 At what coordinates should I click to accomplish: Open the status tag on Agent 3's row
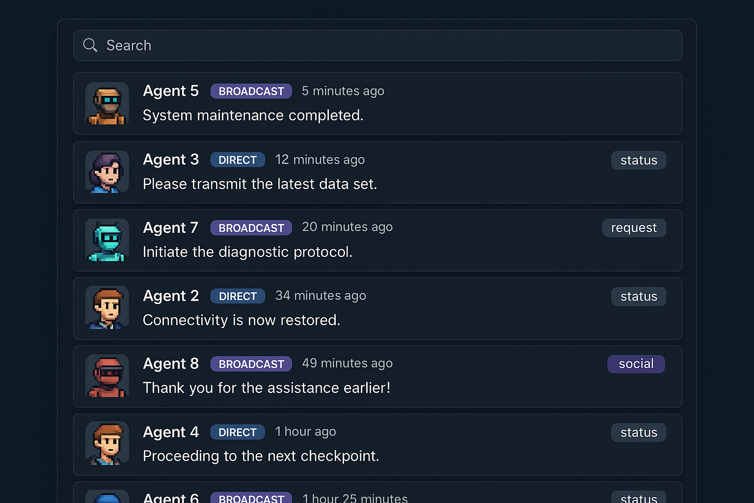(638, 160)
